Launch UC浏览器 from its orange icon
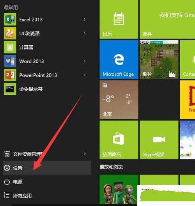This screenshot has width=195, height=206. point(10,33)
